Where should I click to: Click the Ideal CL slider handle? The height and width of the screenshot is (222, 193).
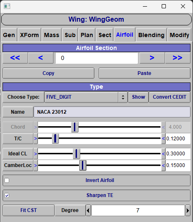(x=76, y=154)
